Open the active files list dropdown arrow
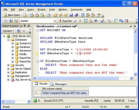Image resolution: width=139 pixels, height=110 pixels. click(131, 26)
